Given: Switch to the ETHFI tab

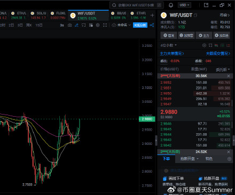Looking at the screenshot, I should (x=138, y=15).
